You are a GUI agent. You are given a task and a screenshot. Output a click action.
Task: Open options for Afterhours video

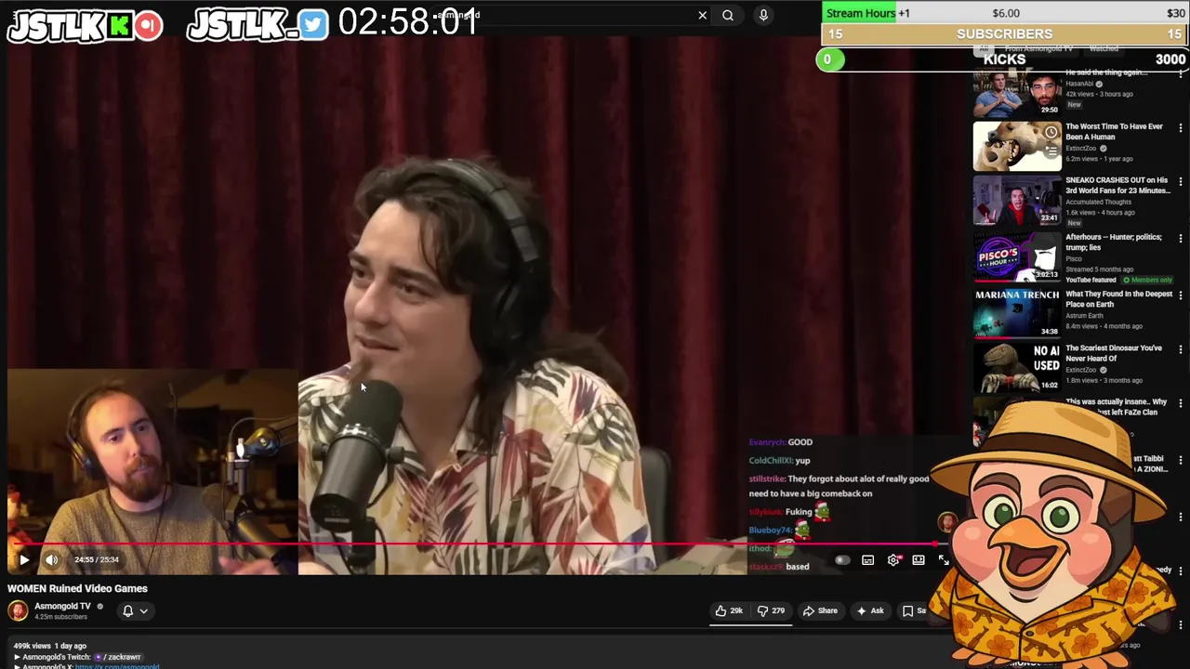point(1181,239)
